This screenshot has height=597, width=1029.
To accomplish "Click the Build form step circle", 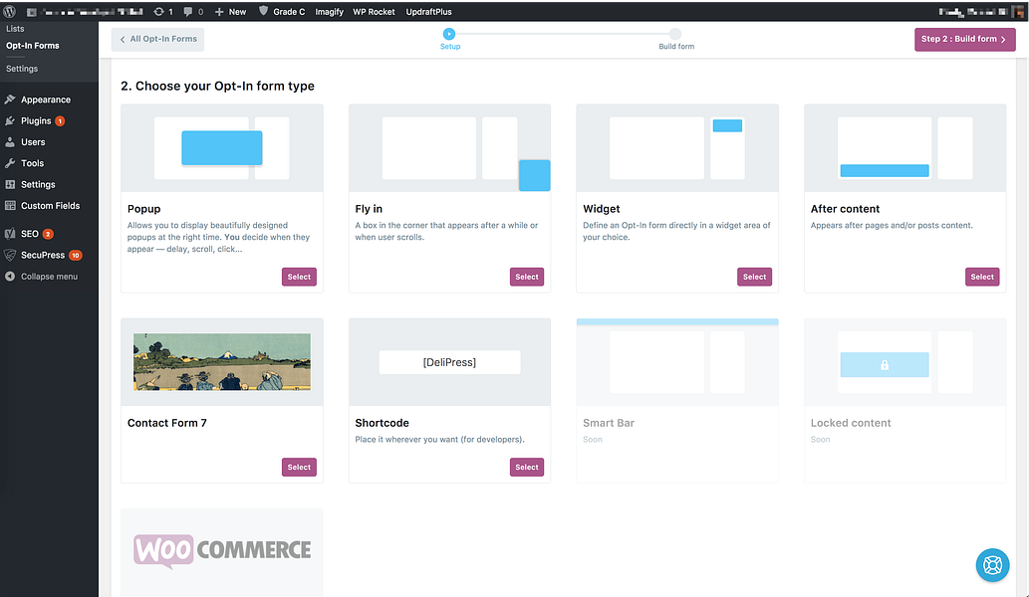I will (675, 34).
